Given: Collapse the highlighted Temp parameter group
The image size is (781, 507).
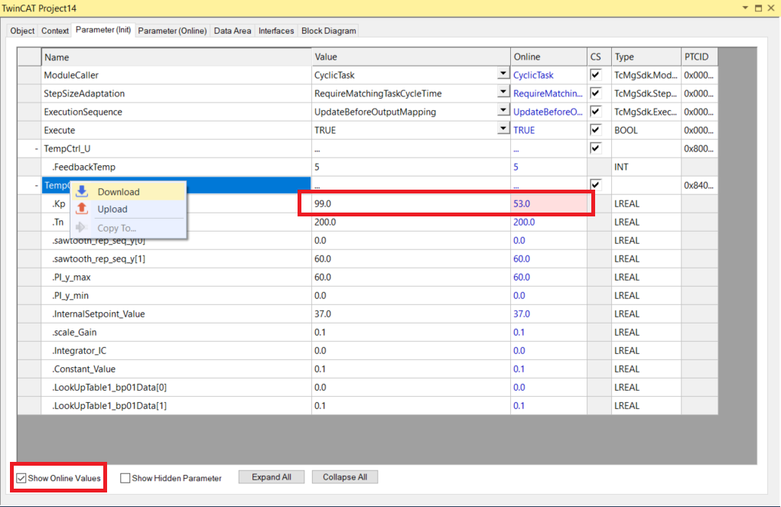Looking at the screenshot, I should 37,185.
